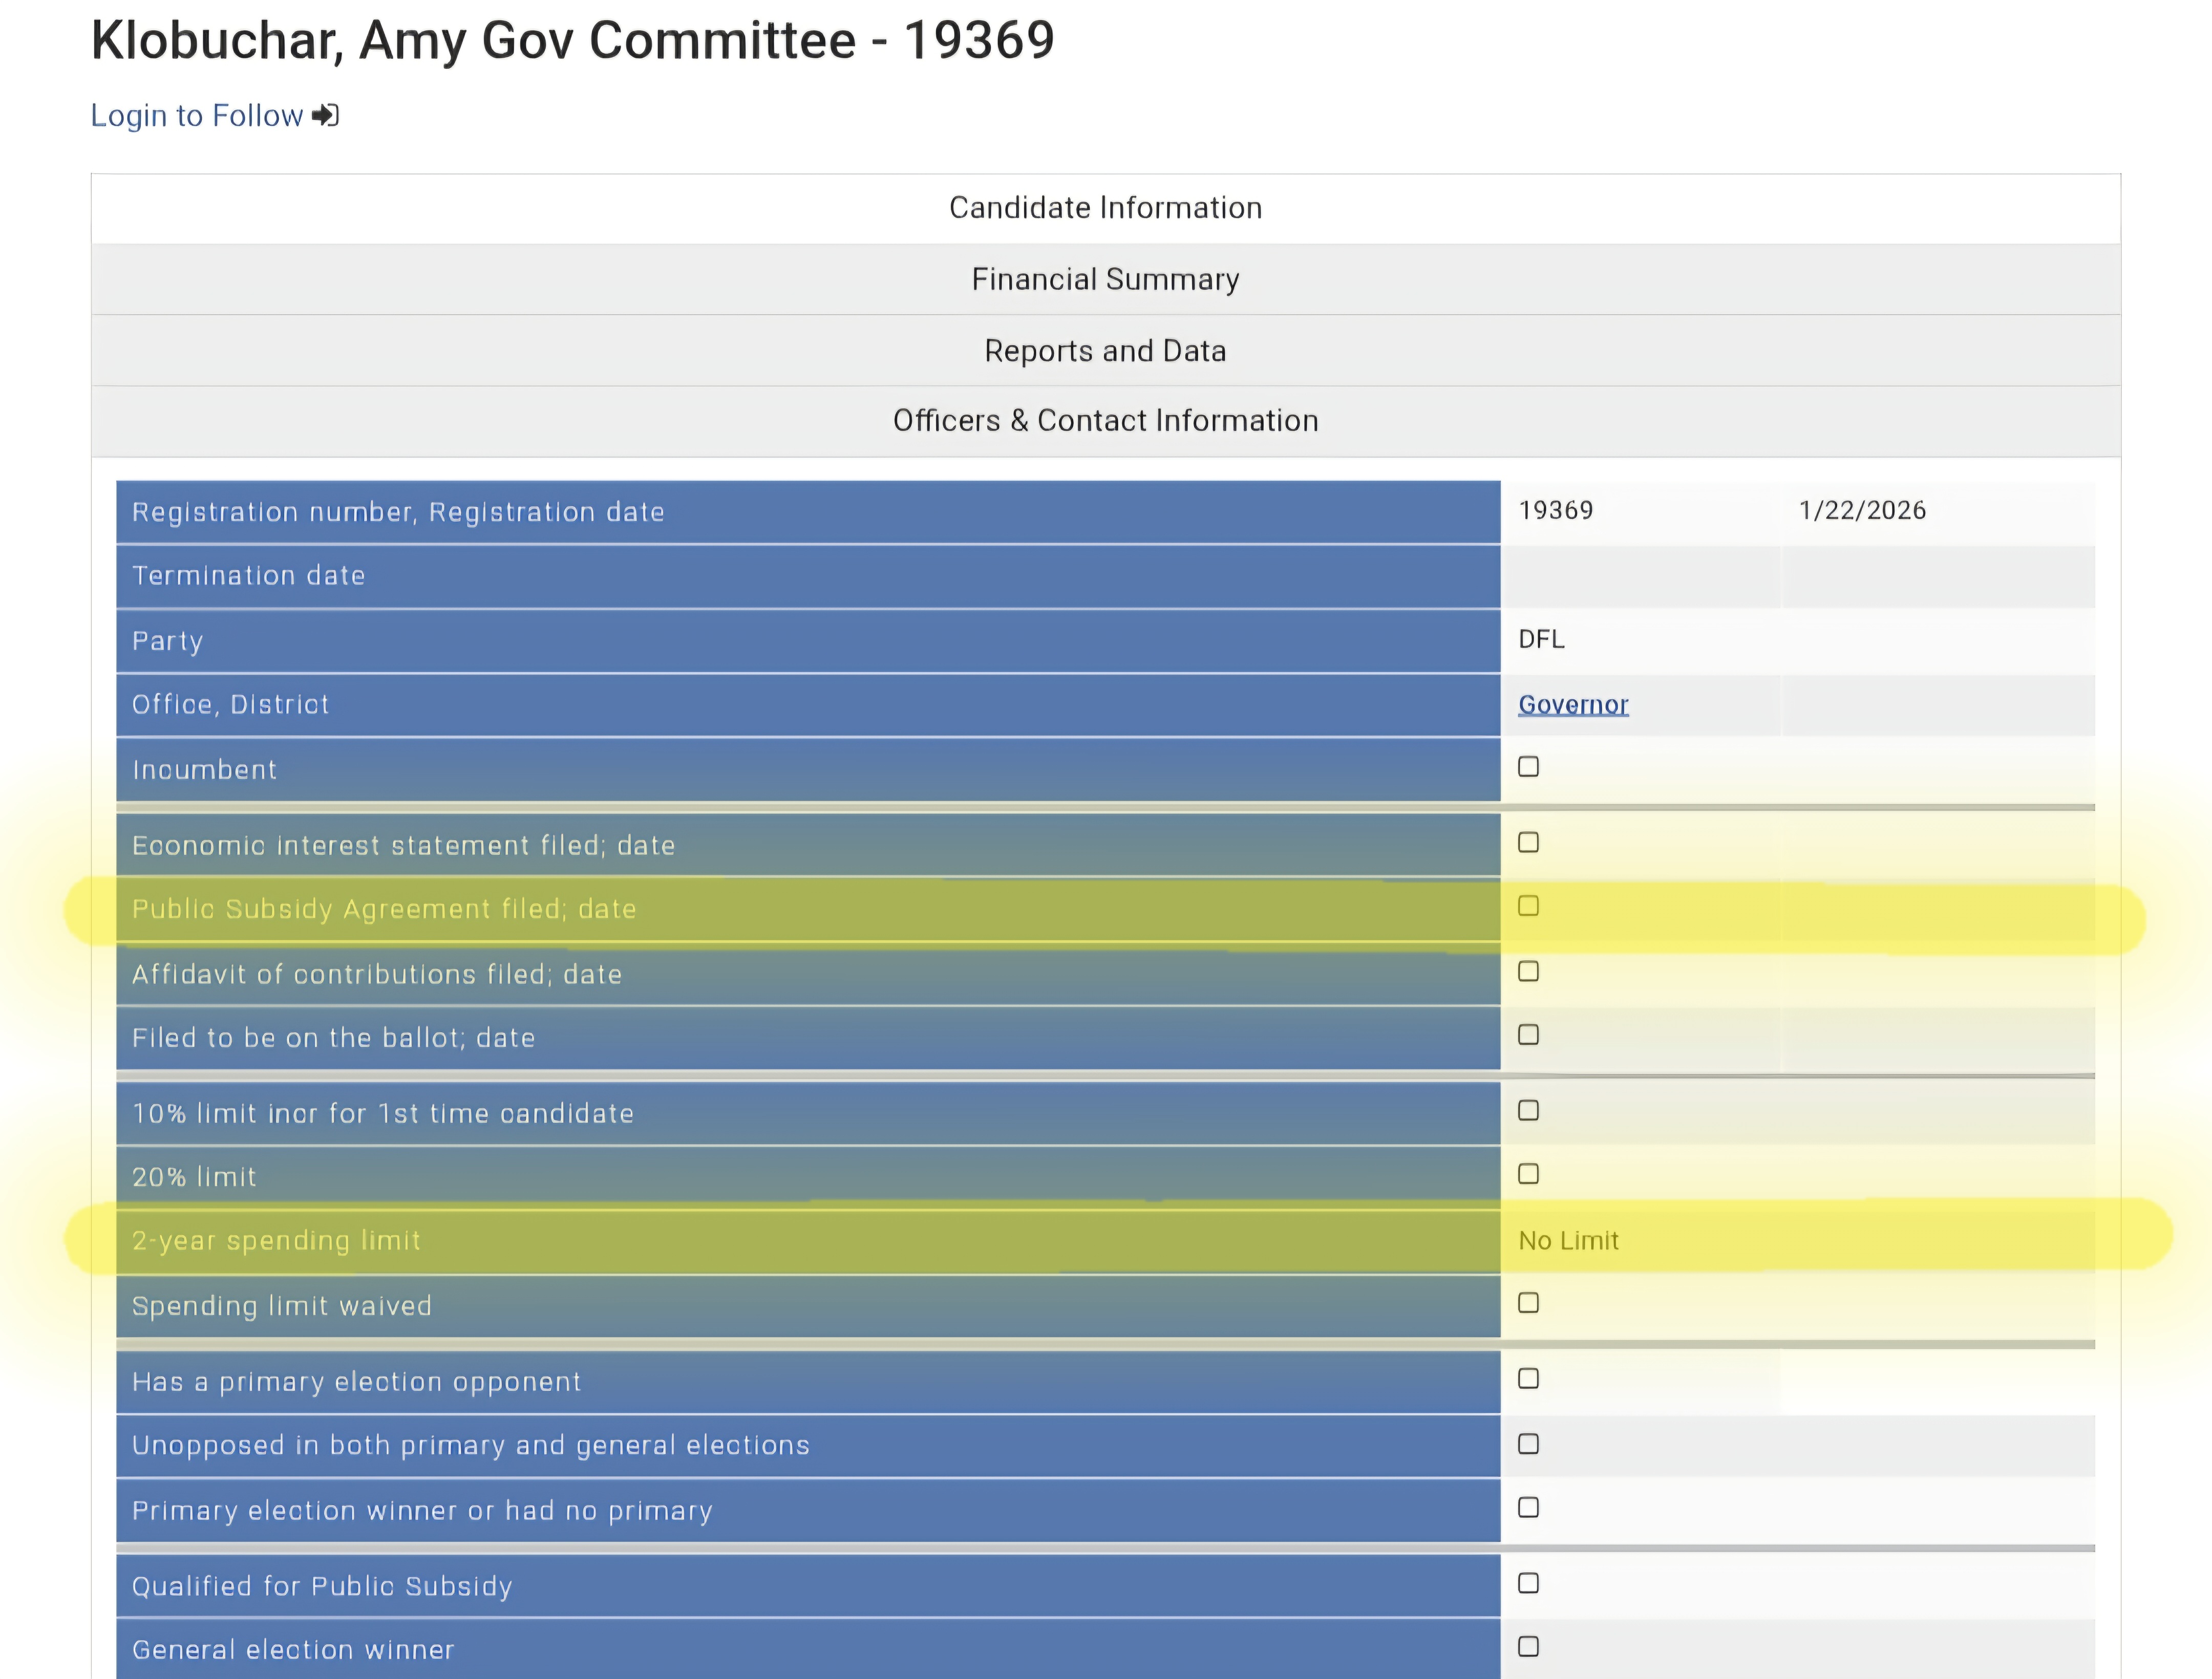Check Economic interest statement filed box
This screenshot has height=1679, width=2212.
click(1528, 843)
